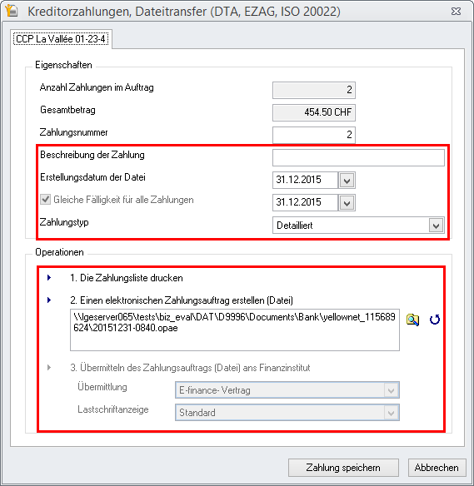The width and height of the screenshot is (474, 486).
Task: Click the greyed arrow beside 'Übermitteln des Zahlungsauftrags'
Action: coord(49,368)
